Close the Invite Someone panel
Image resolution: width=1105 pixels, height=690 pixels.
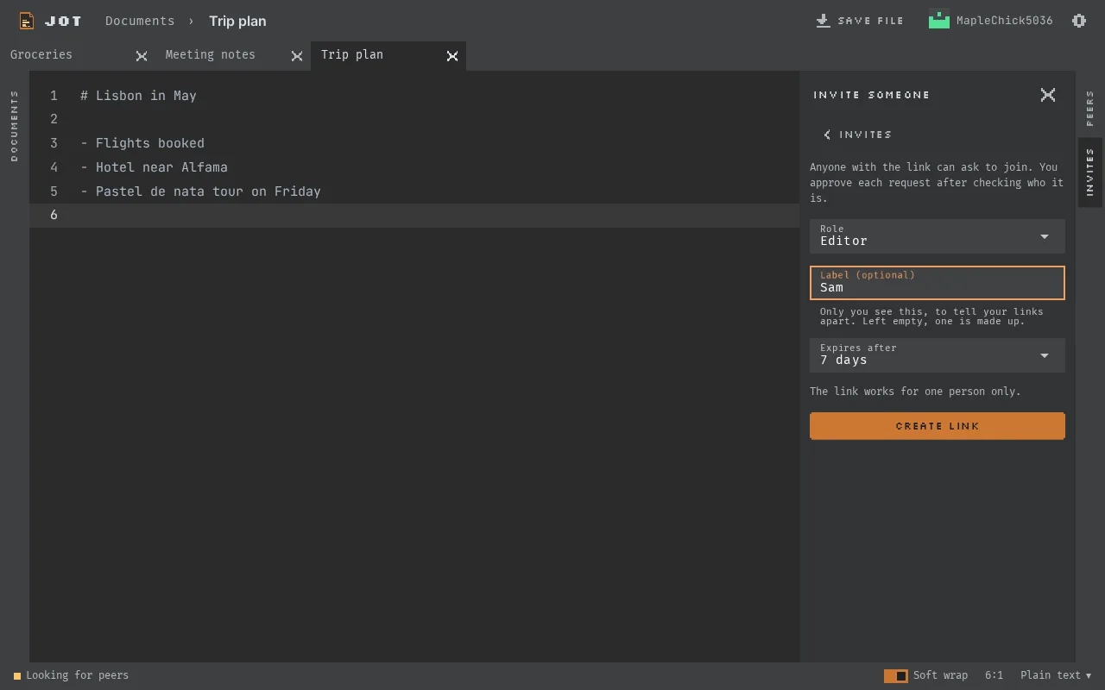(1048, 95)
